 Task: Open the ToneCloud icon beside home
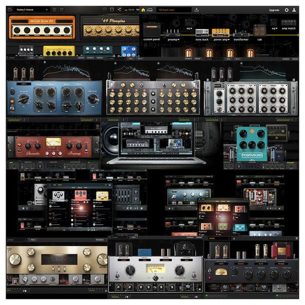(150, 10)
